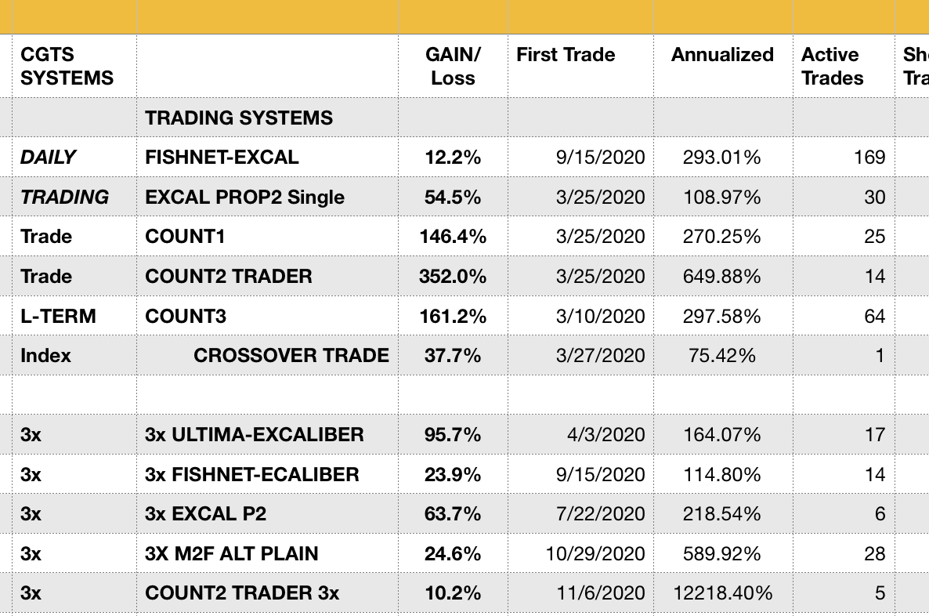The image size is (929, 616).
Task: Click the GAIN/Loss column header
Action: coord(453,66)
